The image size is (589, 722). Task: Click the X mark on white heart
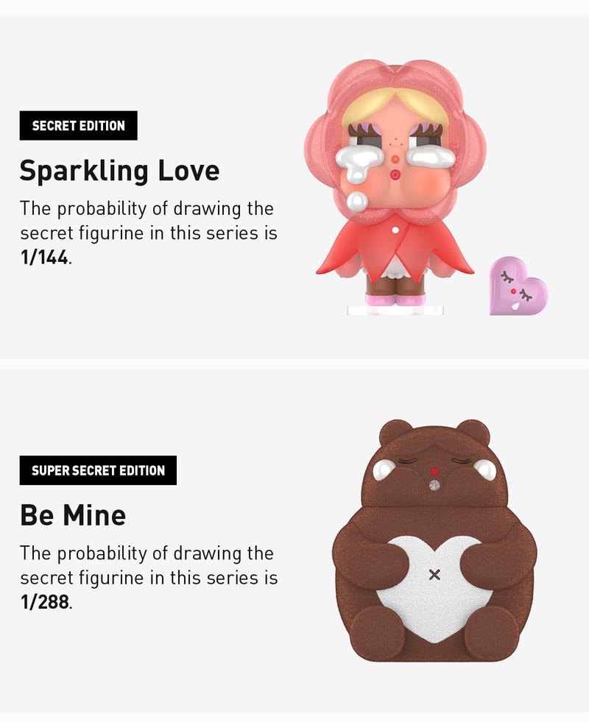[x=434, y=575]
